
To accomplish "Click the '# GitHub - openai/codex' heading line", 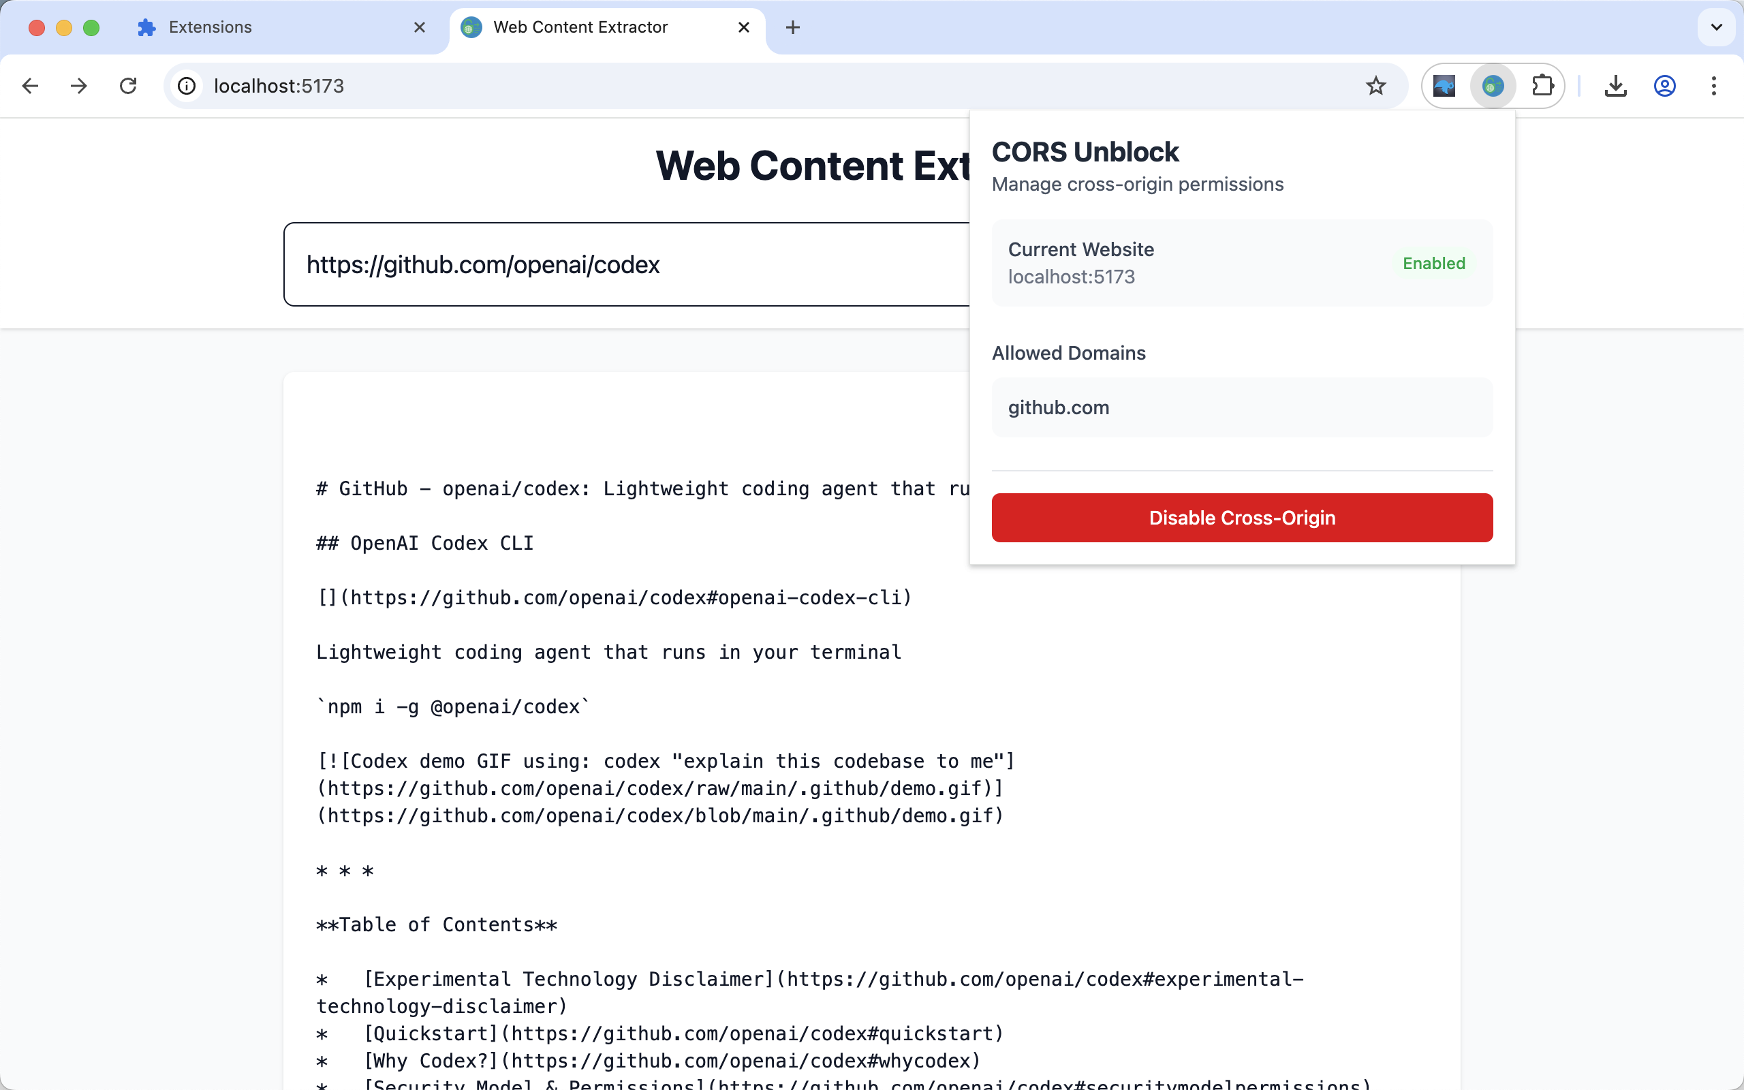I will [x=643, y=488].
